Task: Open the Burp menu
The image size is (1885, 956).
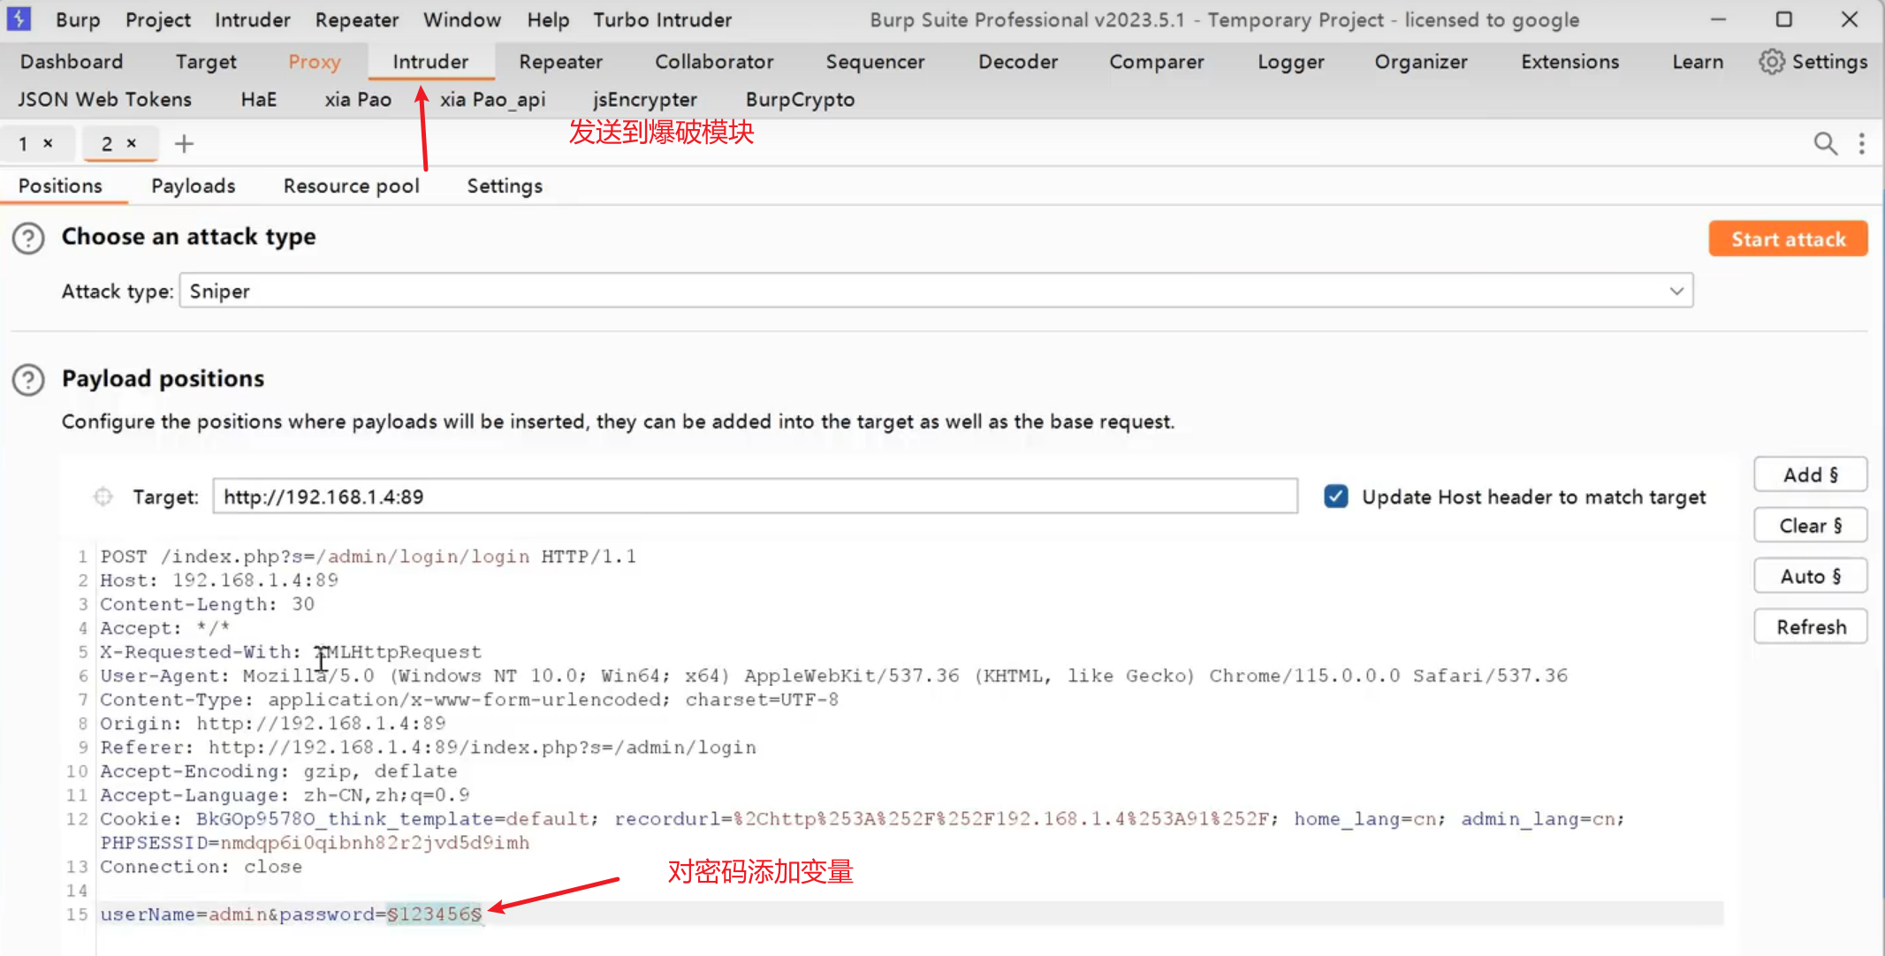Action: point(78,19)
